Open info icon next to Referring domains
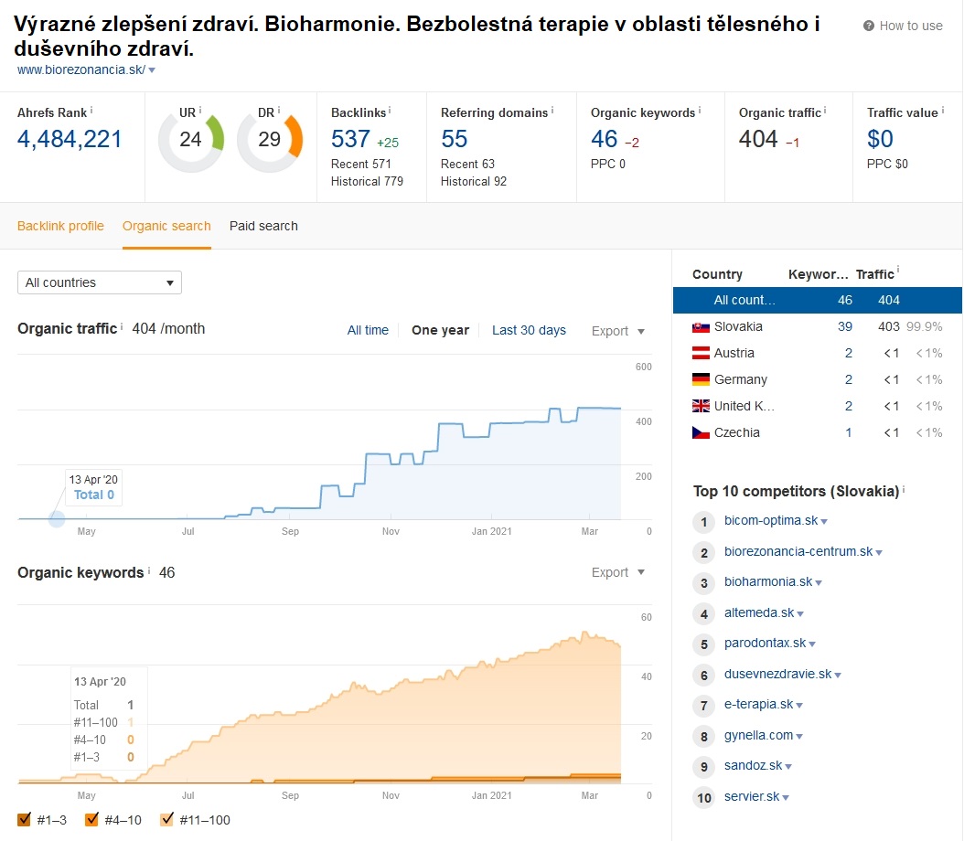This screenshot has width=964, height=841. (x=552, y=111)
